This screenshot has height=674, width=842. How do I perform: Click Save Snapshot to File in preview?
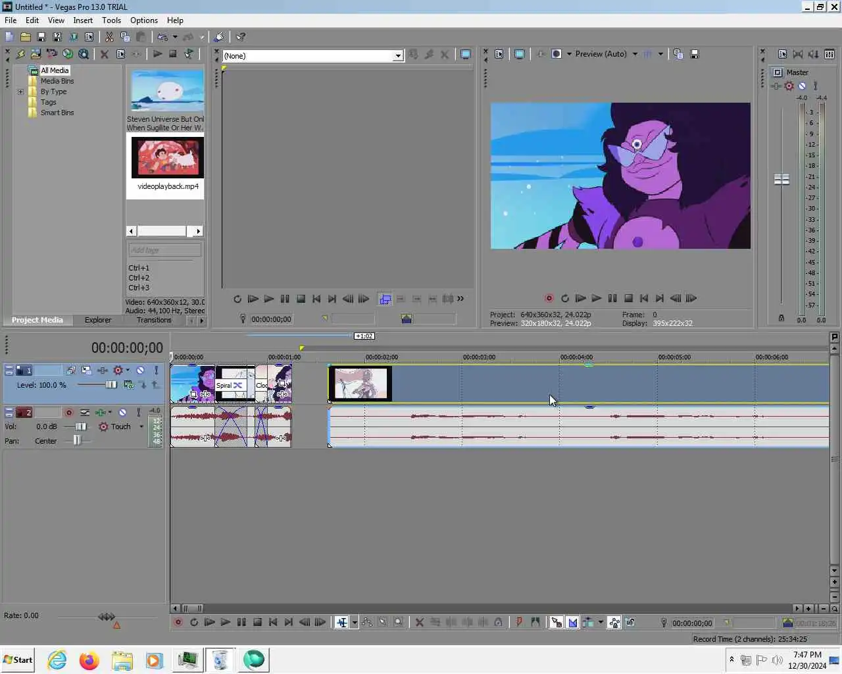pyautogui.click(x=695, y=54)
